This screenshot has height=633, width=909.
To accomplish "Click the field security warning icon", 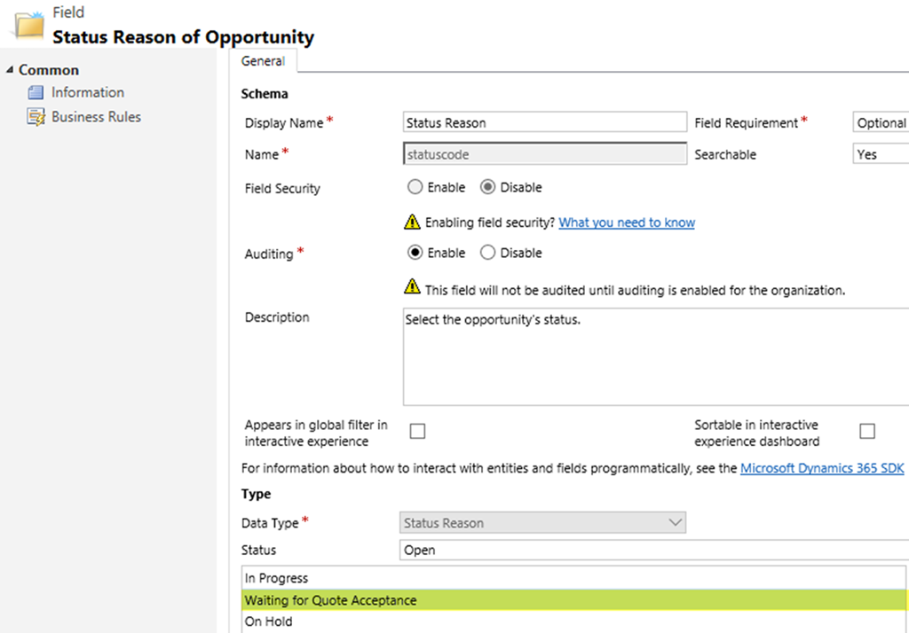I will [x=412, y=222].
